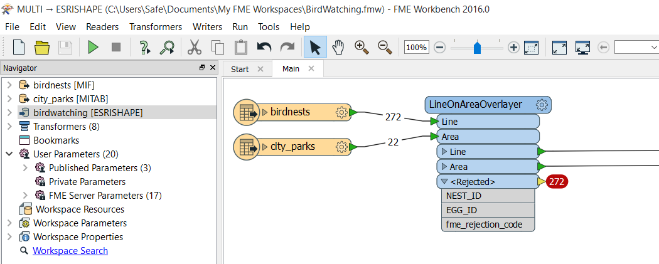This screenshot has height=264, width=659.
Task: Open birdnests feature type gear
Action: [341, 112]
